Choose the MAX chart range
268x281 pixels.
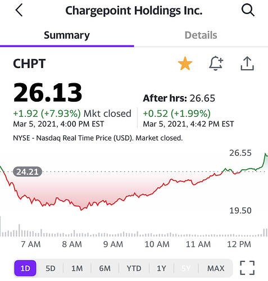(x=216, y=268)
